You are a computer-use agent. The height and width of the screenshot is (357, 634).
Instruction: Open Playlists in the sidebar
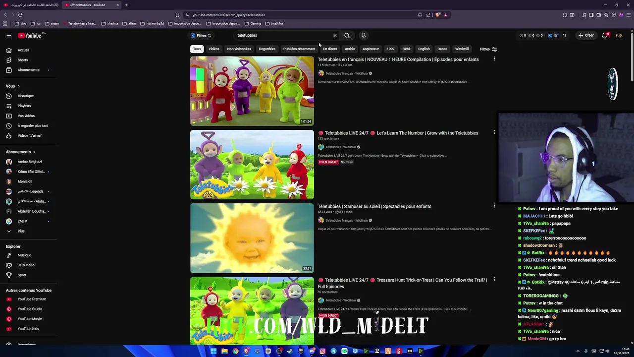click(25, 106)
